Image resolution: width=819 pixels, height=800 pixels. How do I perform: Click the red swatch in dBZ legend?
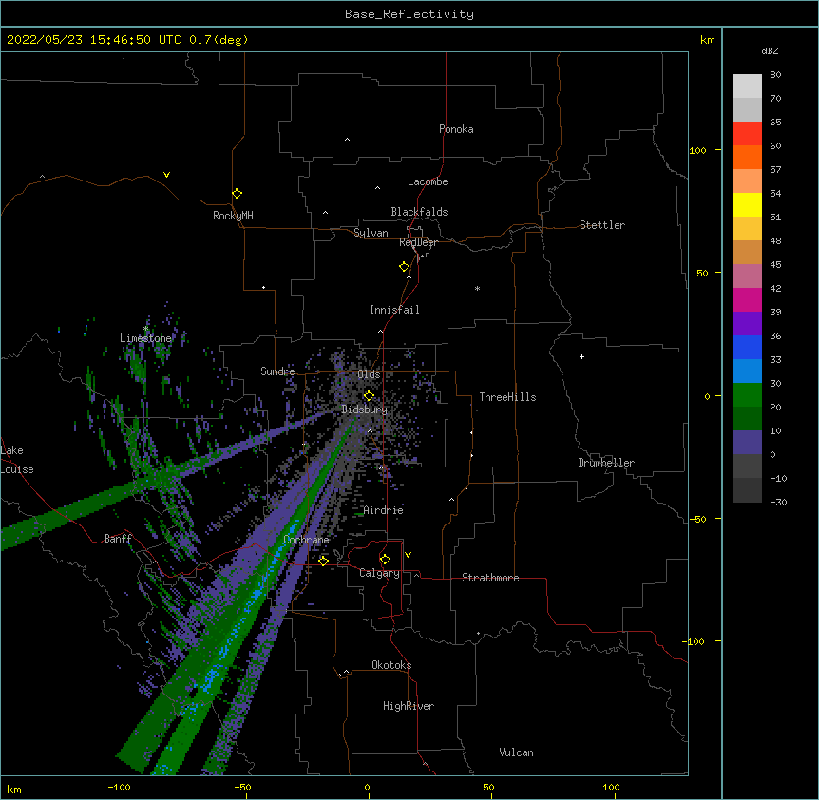(747, 133)
